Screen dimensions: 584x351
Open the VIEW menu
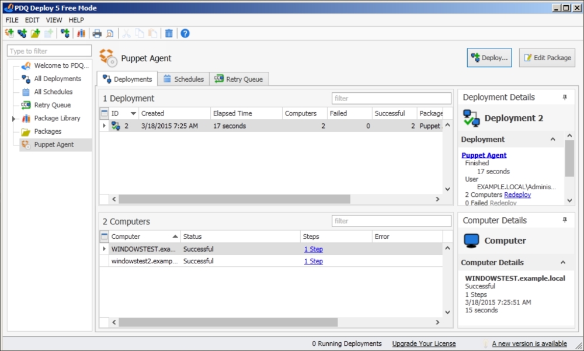coord(54,20)
